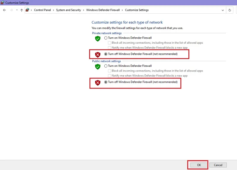Image resolution: width=237 pixels, height=170 pixels.
Task: Click the Customize Settings breadcrumb
Action: pos(137,10)
